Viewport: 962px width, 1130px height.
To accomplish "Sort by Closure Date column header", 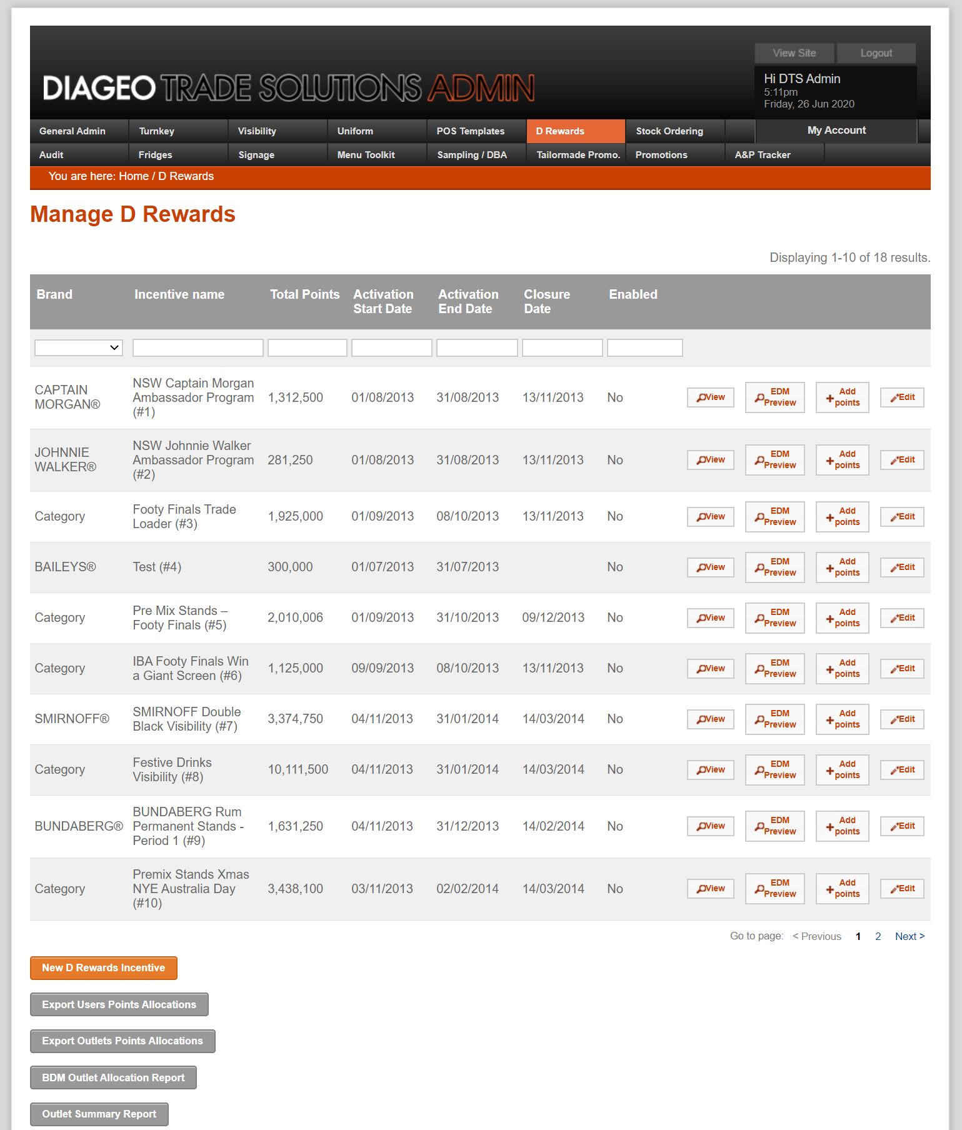I will pyautogui.click(x=547, y=301).
